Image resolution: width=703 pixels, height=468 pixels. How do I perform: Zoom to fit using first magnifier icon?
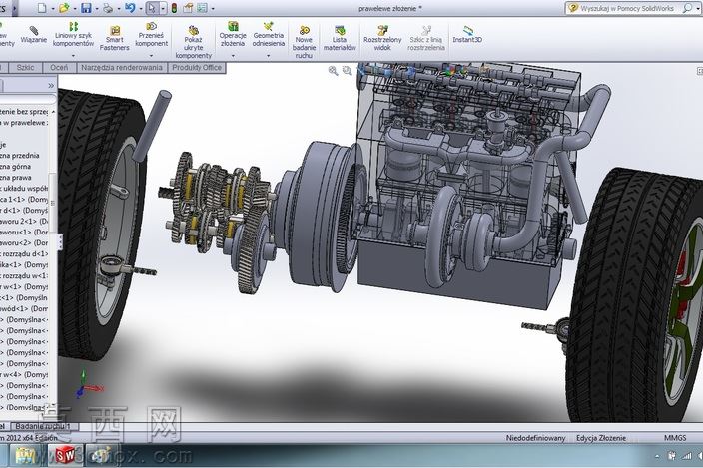click(x=333, y=70)
